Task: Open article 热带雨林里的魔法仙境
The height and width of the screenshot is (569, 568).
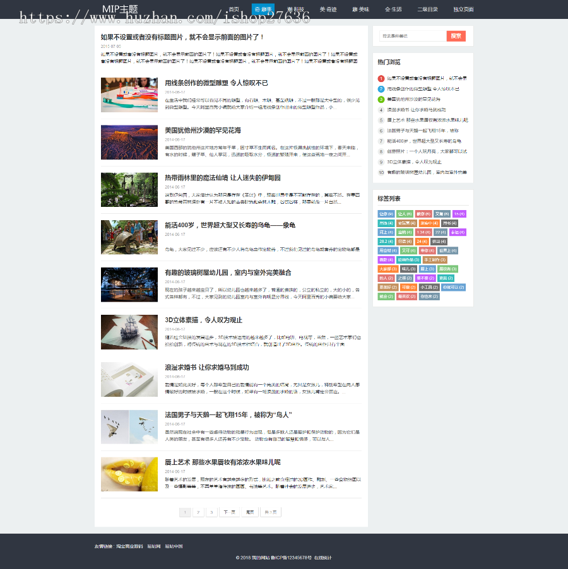Action: pos(223,178)
